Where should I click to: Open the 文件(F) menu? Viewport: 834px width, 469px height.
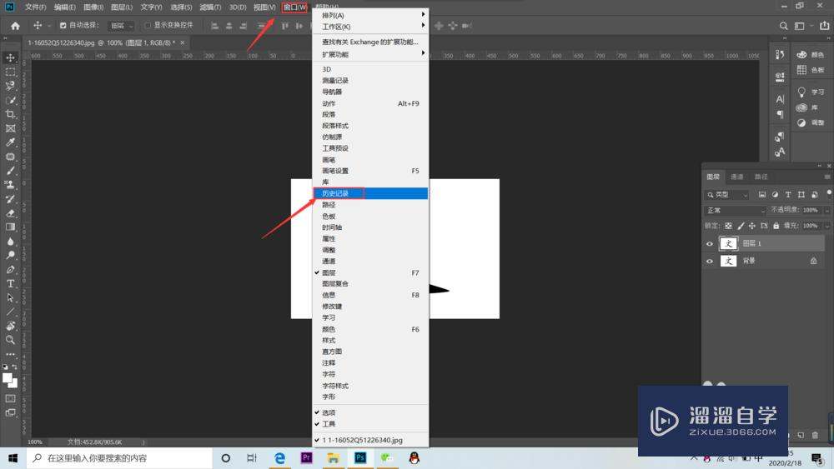click(x=35, y=7)
